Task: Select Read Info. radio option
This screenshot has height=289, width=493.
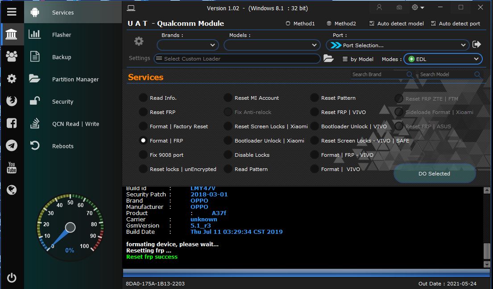Action: [143, 98]
